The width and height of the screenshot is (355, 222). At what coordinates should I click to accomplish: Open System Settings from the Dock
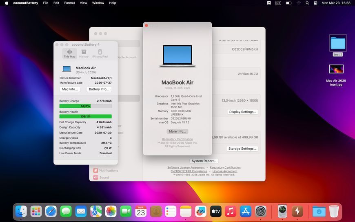[261, 211]
